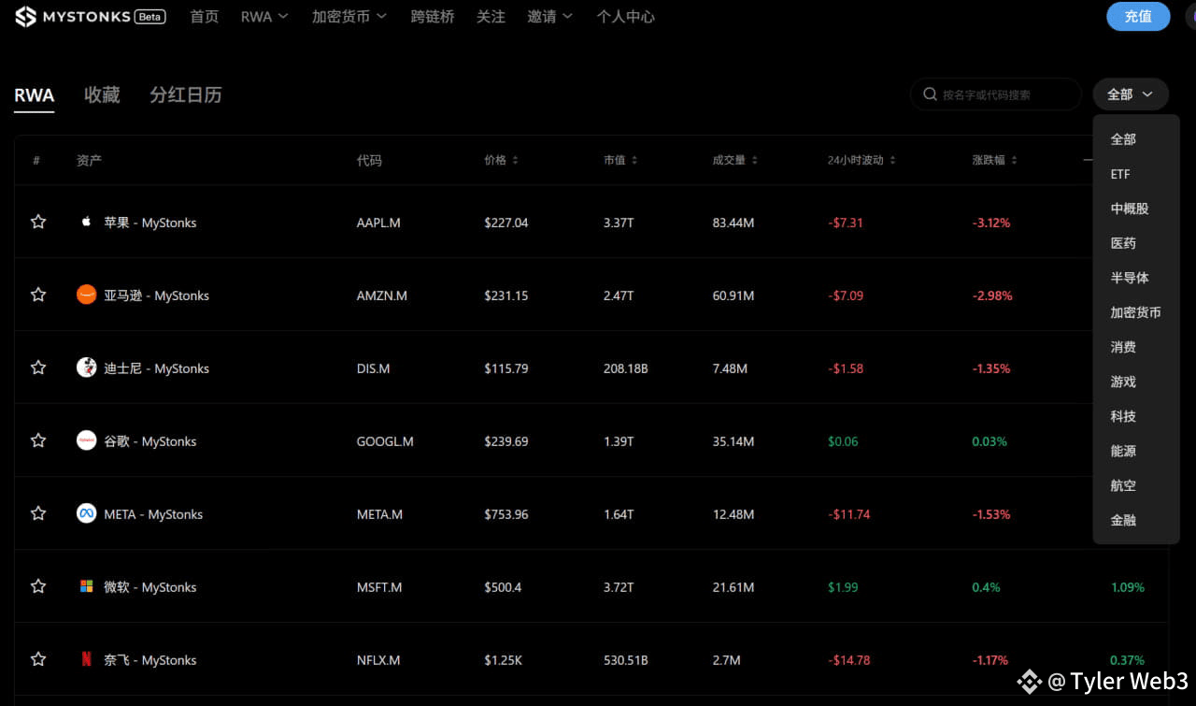
Task: Switch to the 收藏 tab
Action: point(102,95)
